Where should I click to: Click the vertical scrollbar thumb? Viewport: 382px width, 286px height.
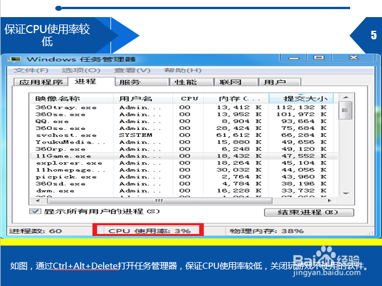(x=345, y=111)
